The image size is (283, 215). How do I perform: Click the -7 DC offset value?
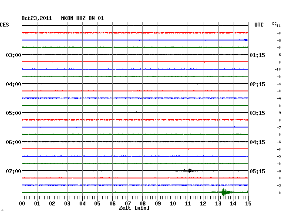point(279,128)
